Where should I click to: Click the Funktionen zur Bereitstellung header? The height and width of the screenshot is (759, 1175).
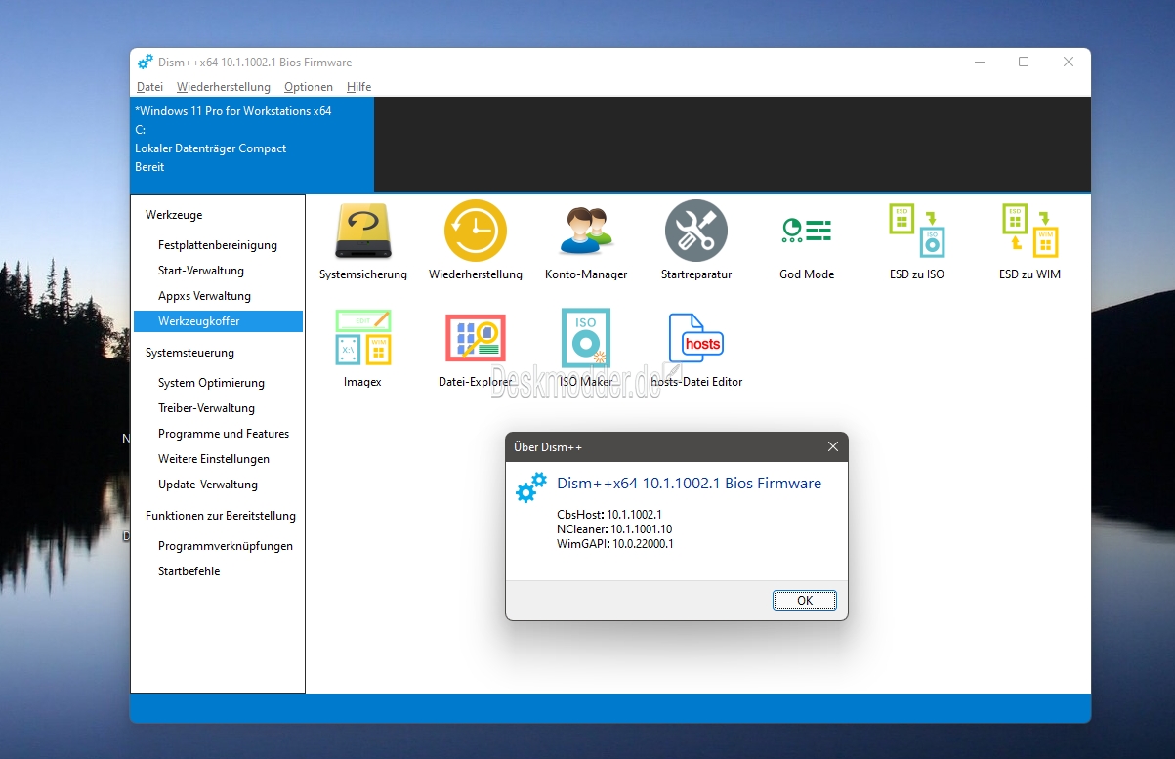221,516
